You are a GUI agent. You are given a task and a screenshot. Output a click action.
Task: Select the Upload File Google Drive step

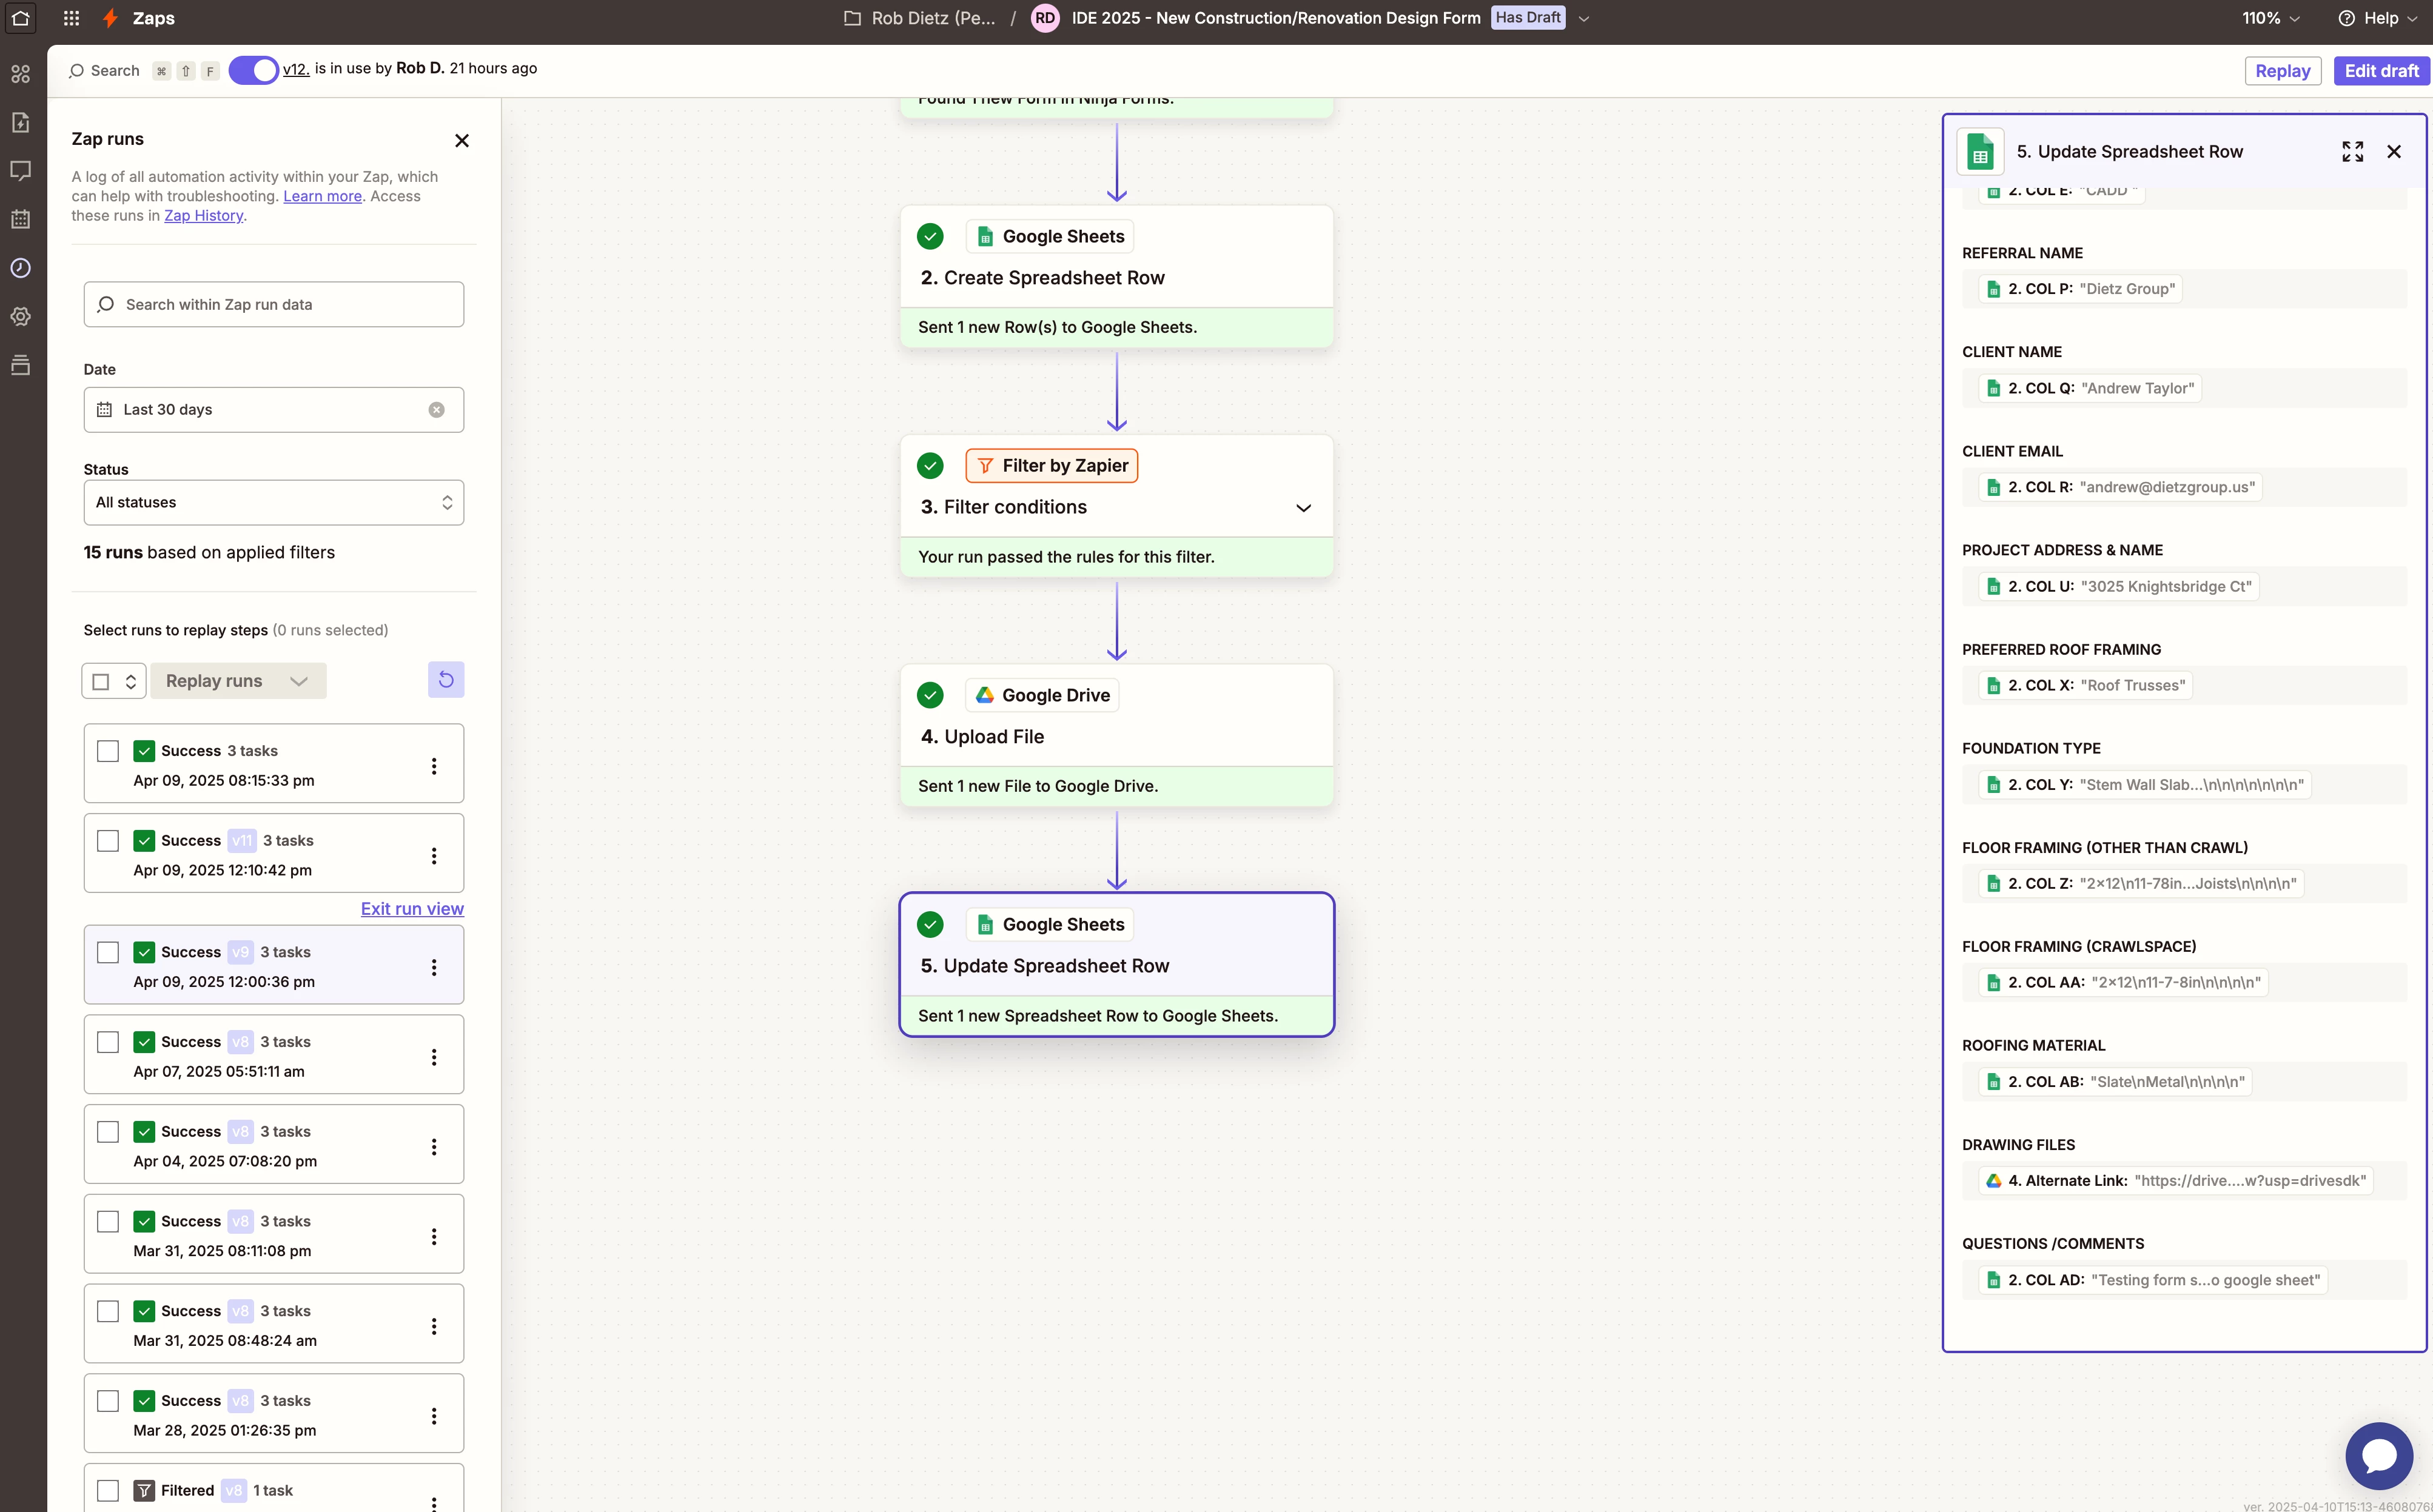(x=1116, y=736)
